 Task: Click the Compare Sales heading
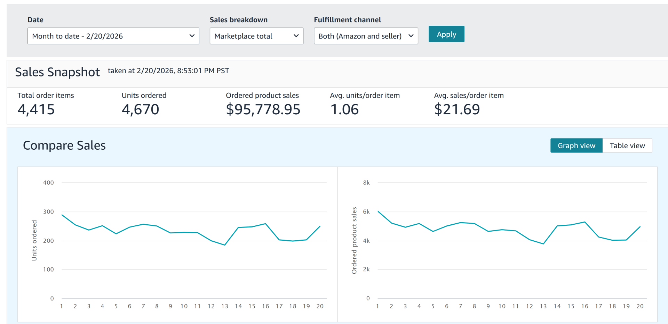point(64,145)
